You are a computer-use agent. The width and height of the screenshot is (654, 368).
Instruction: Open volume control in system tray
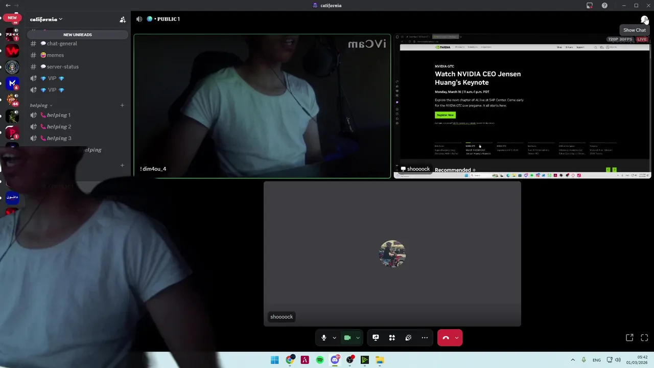[618, 360]
